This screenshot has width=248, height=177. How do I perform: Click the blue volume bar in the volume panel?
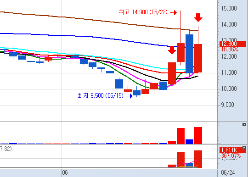[190, 142]
